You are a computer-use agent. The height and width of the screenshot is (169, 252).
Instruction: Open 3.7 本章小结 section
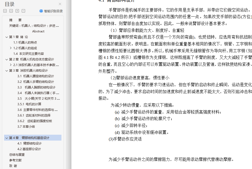(x=26, y=126)
